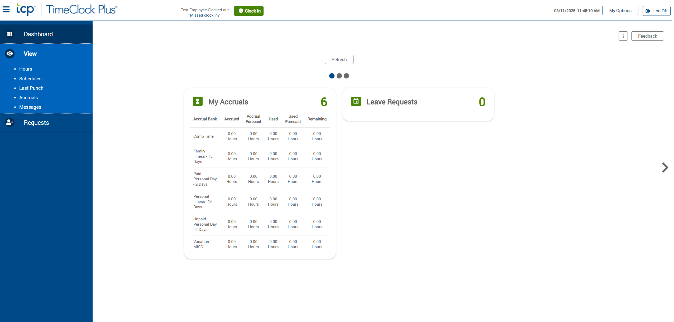Viewport: 674px width, 322px height.
Task: Open Hours under the View menu
Action: pyautogui.click(x=26, y=69)
